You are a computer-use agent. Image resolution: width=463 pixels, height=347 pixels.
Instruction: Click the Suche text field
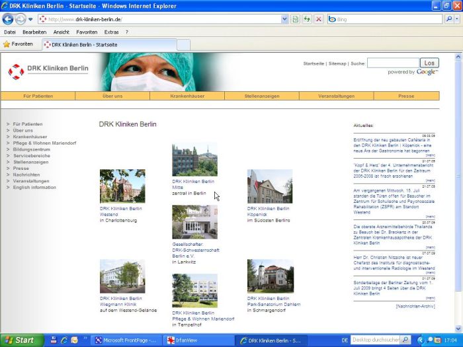[x=394, y=63]
